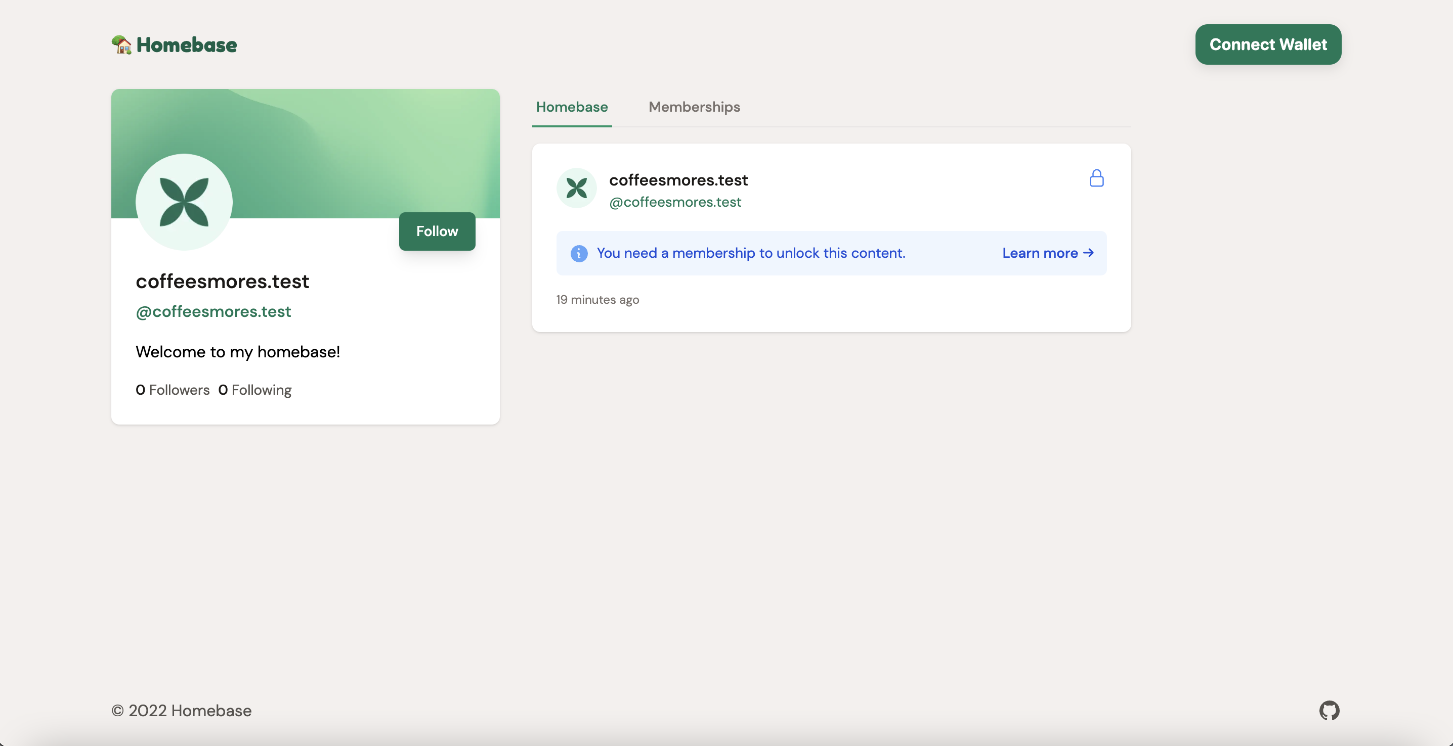Click the '© 2022 Homebase' footer text
The width and height of the screenshot is (1453, 746).
pyautogui.click(x=181, y=711)
